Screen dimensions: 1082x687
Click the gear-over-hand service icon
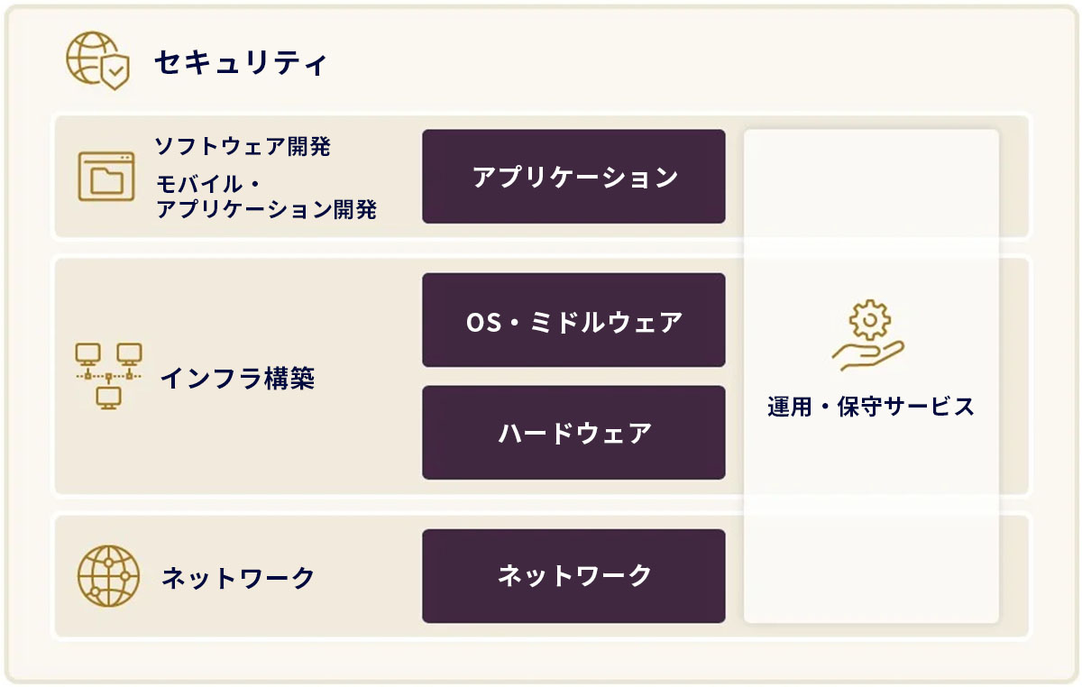click(867, 337)
